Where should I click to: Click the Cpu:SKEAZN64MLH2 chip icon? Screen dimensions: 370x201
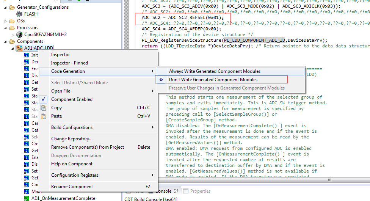coord(19,35)
